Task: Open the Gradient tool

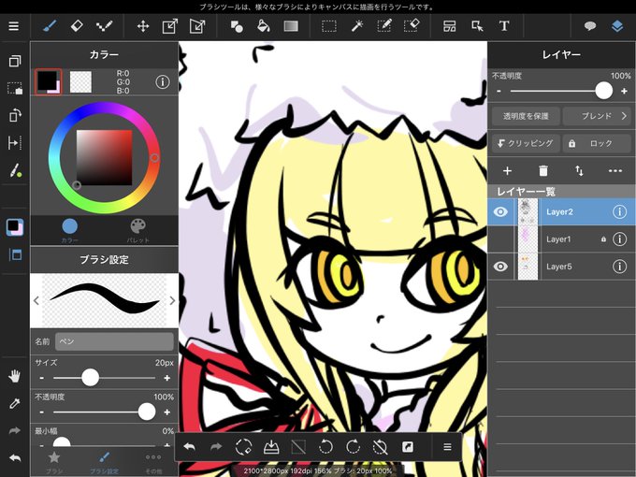Action: pyautogui.click(x=291, y=26)
